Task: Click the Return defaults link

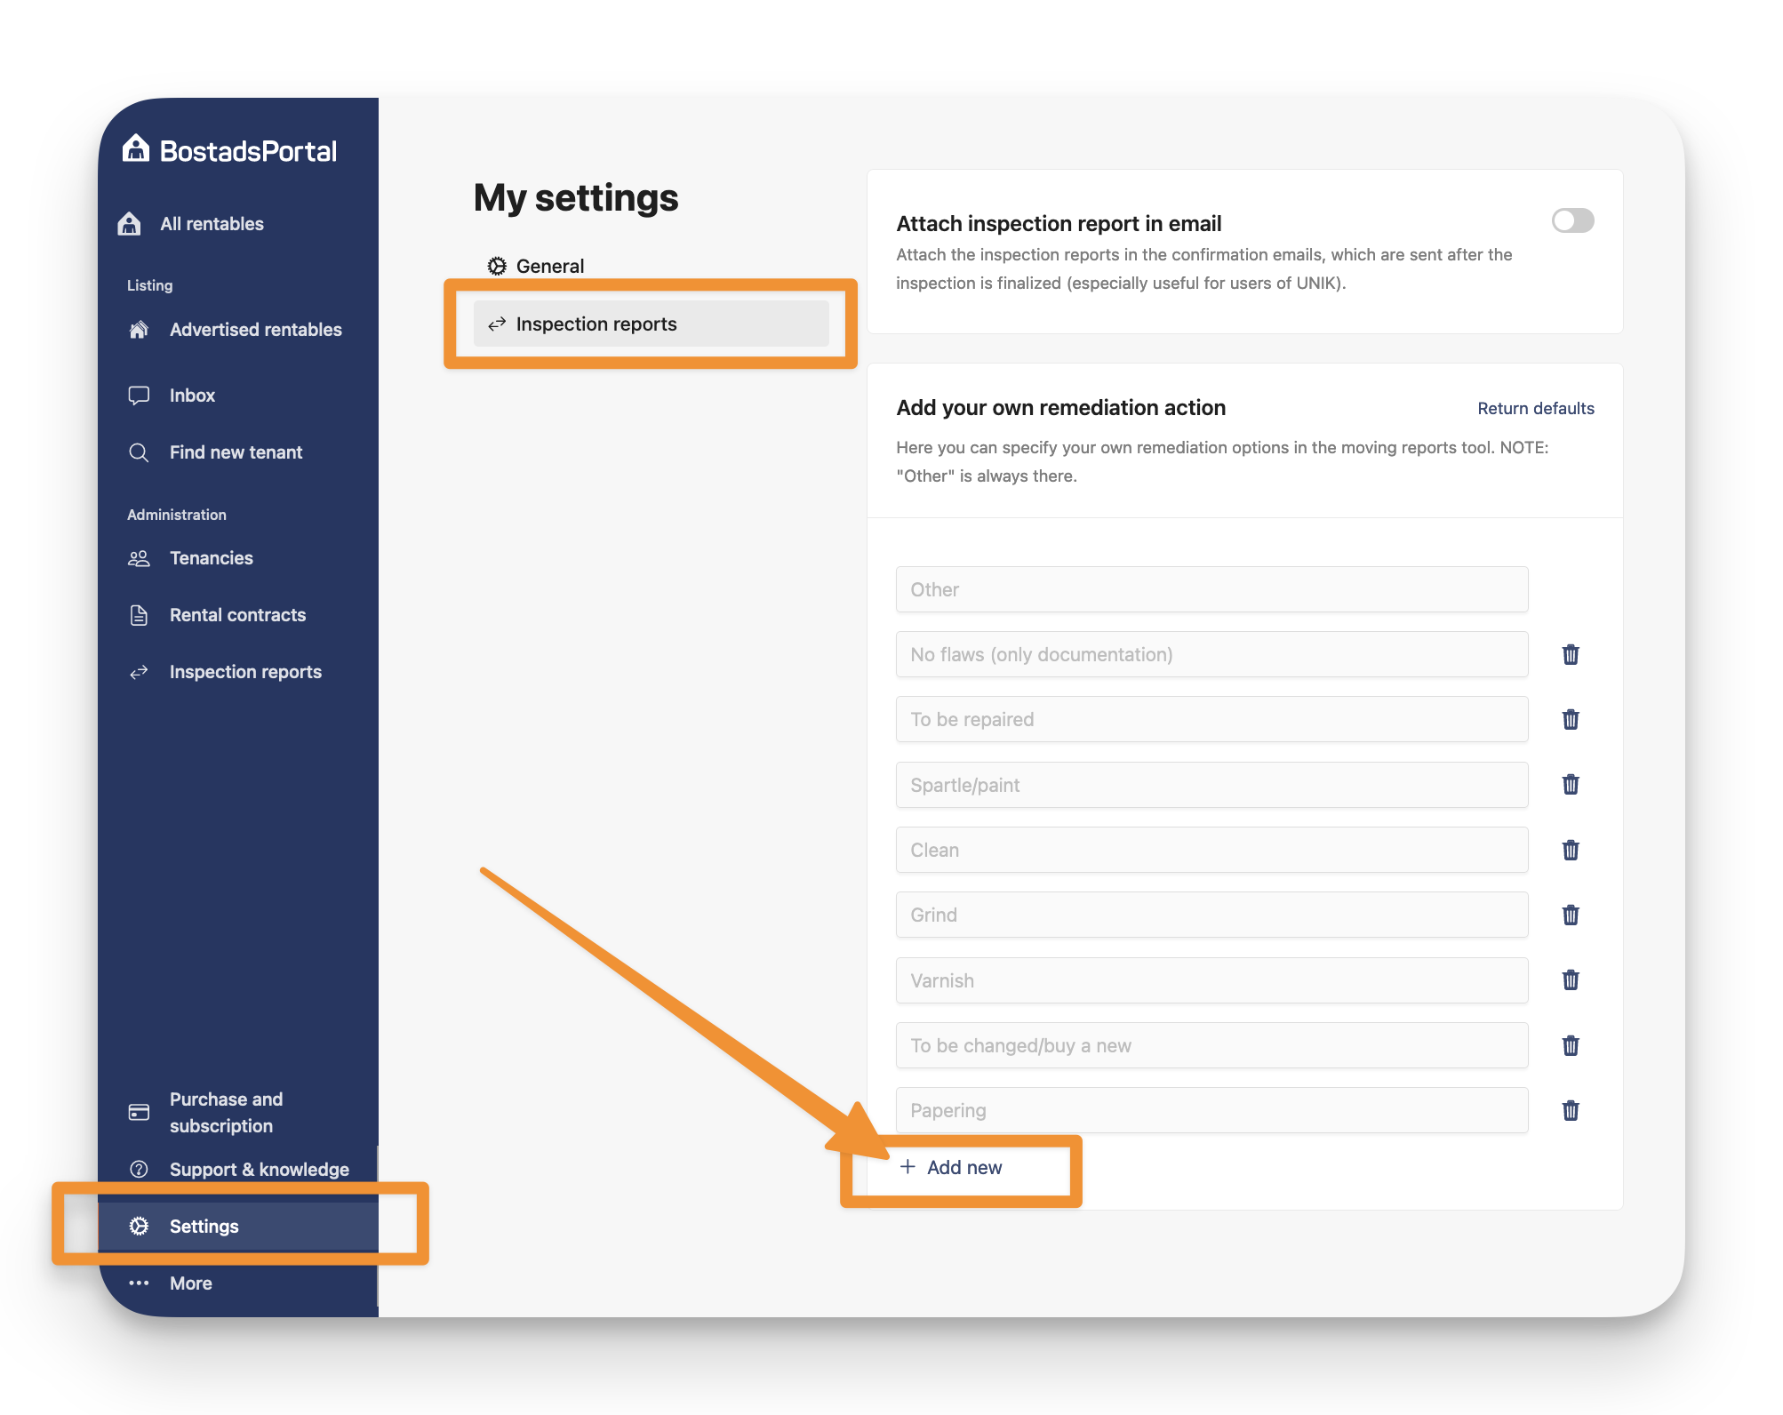Action: 1535,409
